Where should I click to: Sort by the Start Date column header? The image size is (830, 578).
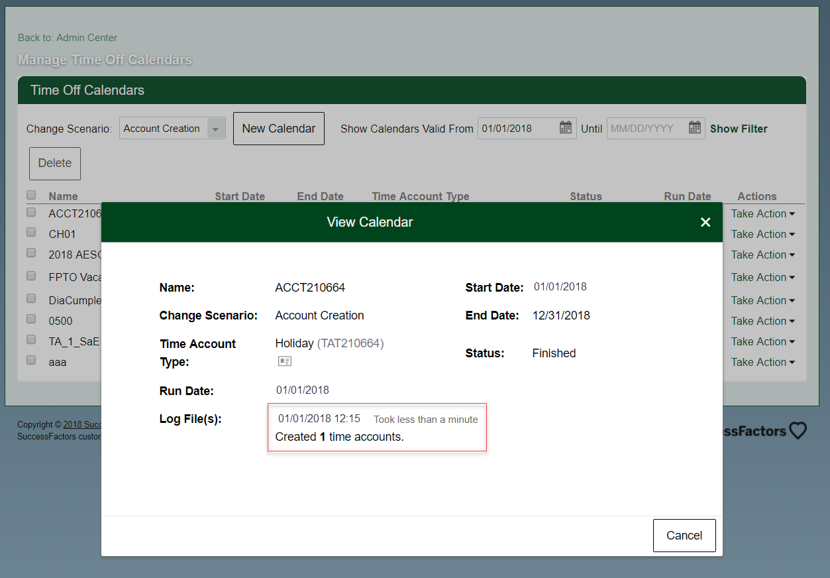(x=240, y=196)
